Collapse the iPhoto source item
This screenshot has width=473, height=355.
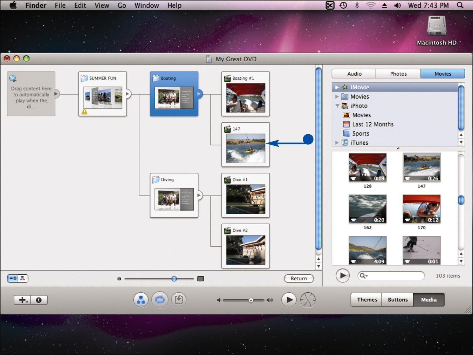[337, 106]
